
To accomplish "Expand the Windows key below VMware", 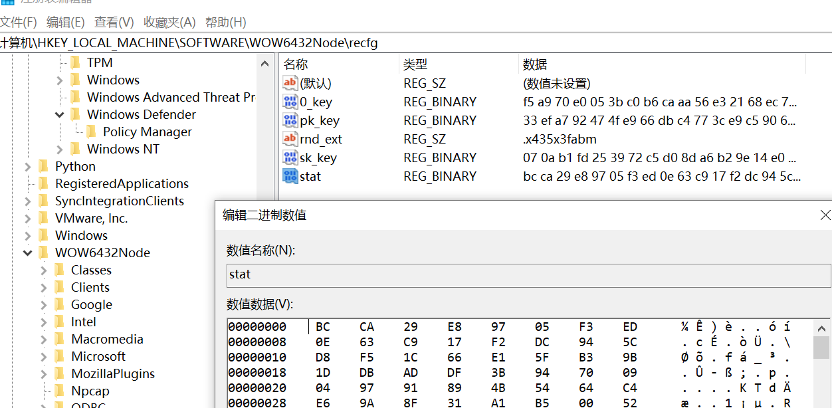I will pos(28,236).
